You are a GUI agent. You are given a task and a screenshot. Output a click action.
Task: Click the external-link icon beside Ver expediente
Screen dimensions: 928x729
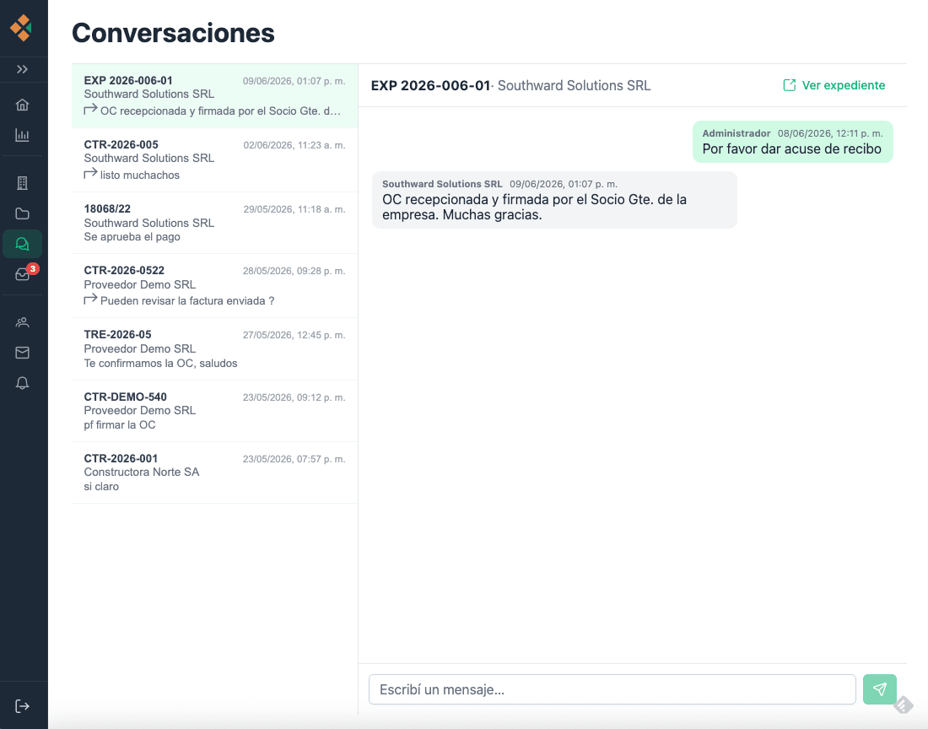pos(790,85)
